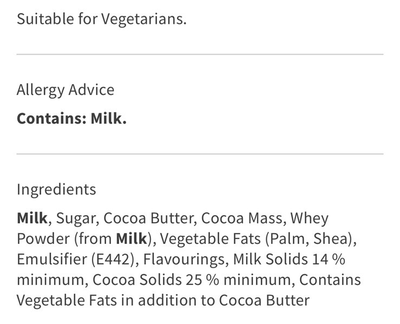Select the 'Ingredients' section heading

tap(56, 190)
